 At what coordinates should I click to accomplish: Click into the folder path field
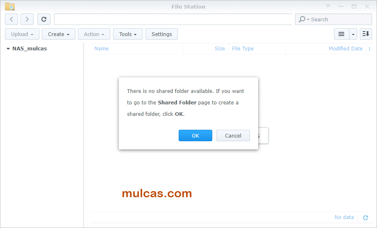click(173, 19)
